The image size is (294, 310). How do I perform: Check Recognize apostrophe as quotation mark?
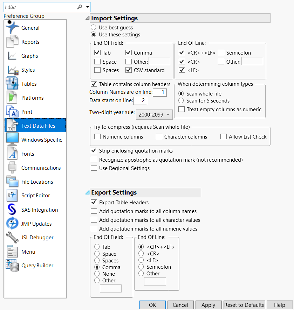coord(94,159)
